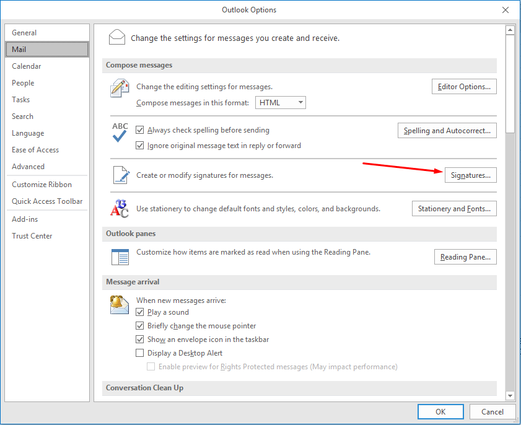
Task: Open Editor Options
Action: click(464, 86)
